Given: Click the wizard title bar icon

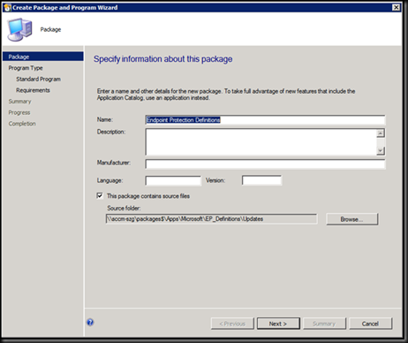Looking at the screenshot, I should (x=7, y=8).
